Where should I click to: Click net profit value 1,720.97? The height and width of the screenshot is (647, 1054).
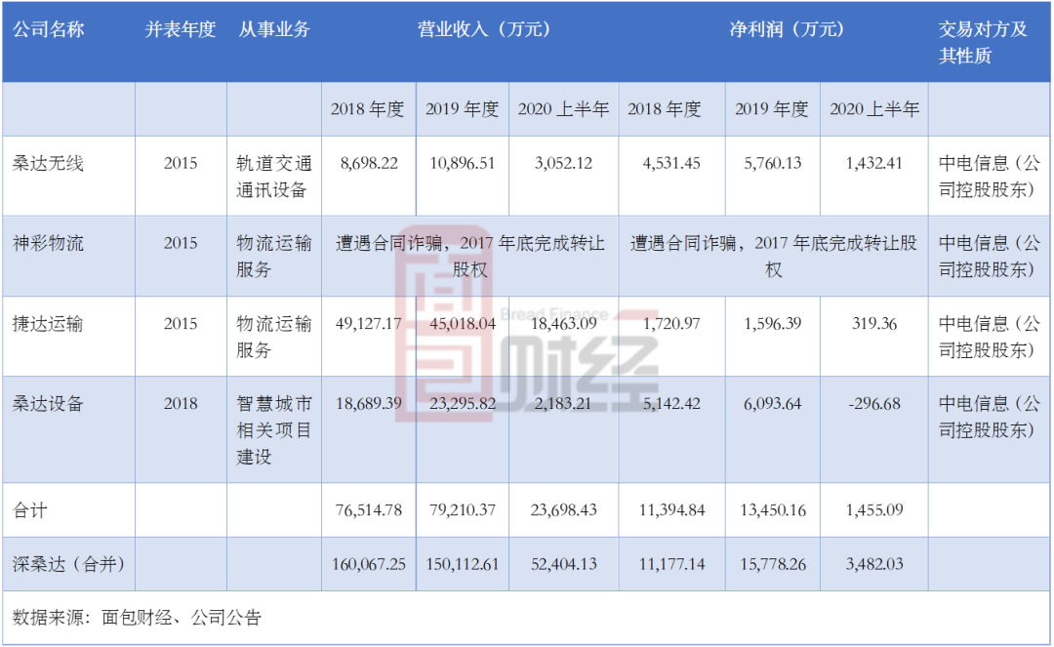point(671,324)
